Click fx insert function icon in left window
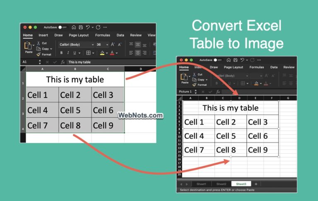Screen dimensions: 318x201 tap(63, 62)
